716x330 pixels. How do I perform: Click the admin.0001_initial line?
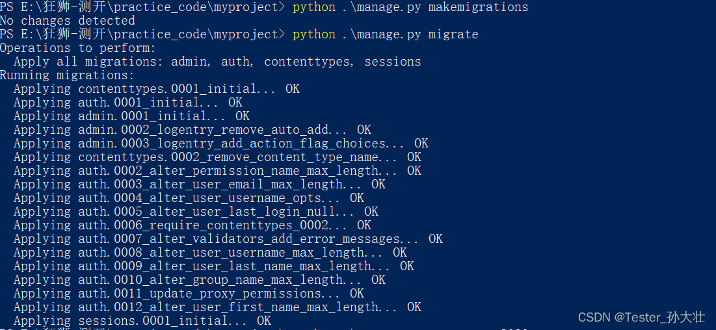click(x=131, y=116)
